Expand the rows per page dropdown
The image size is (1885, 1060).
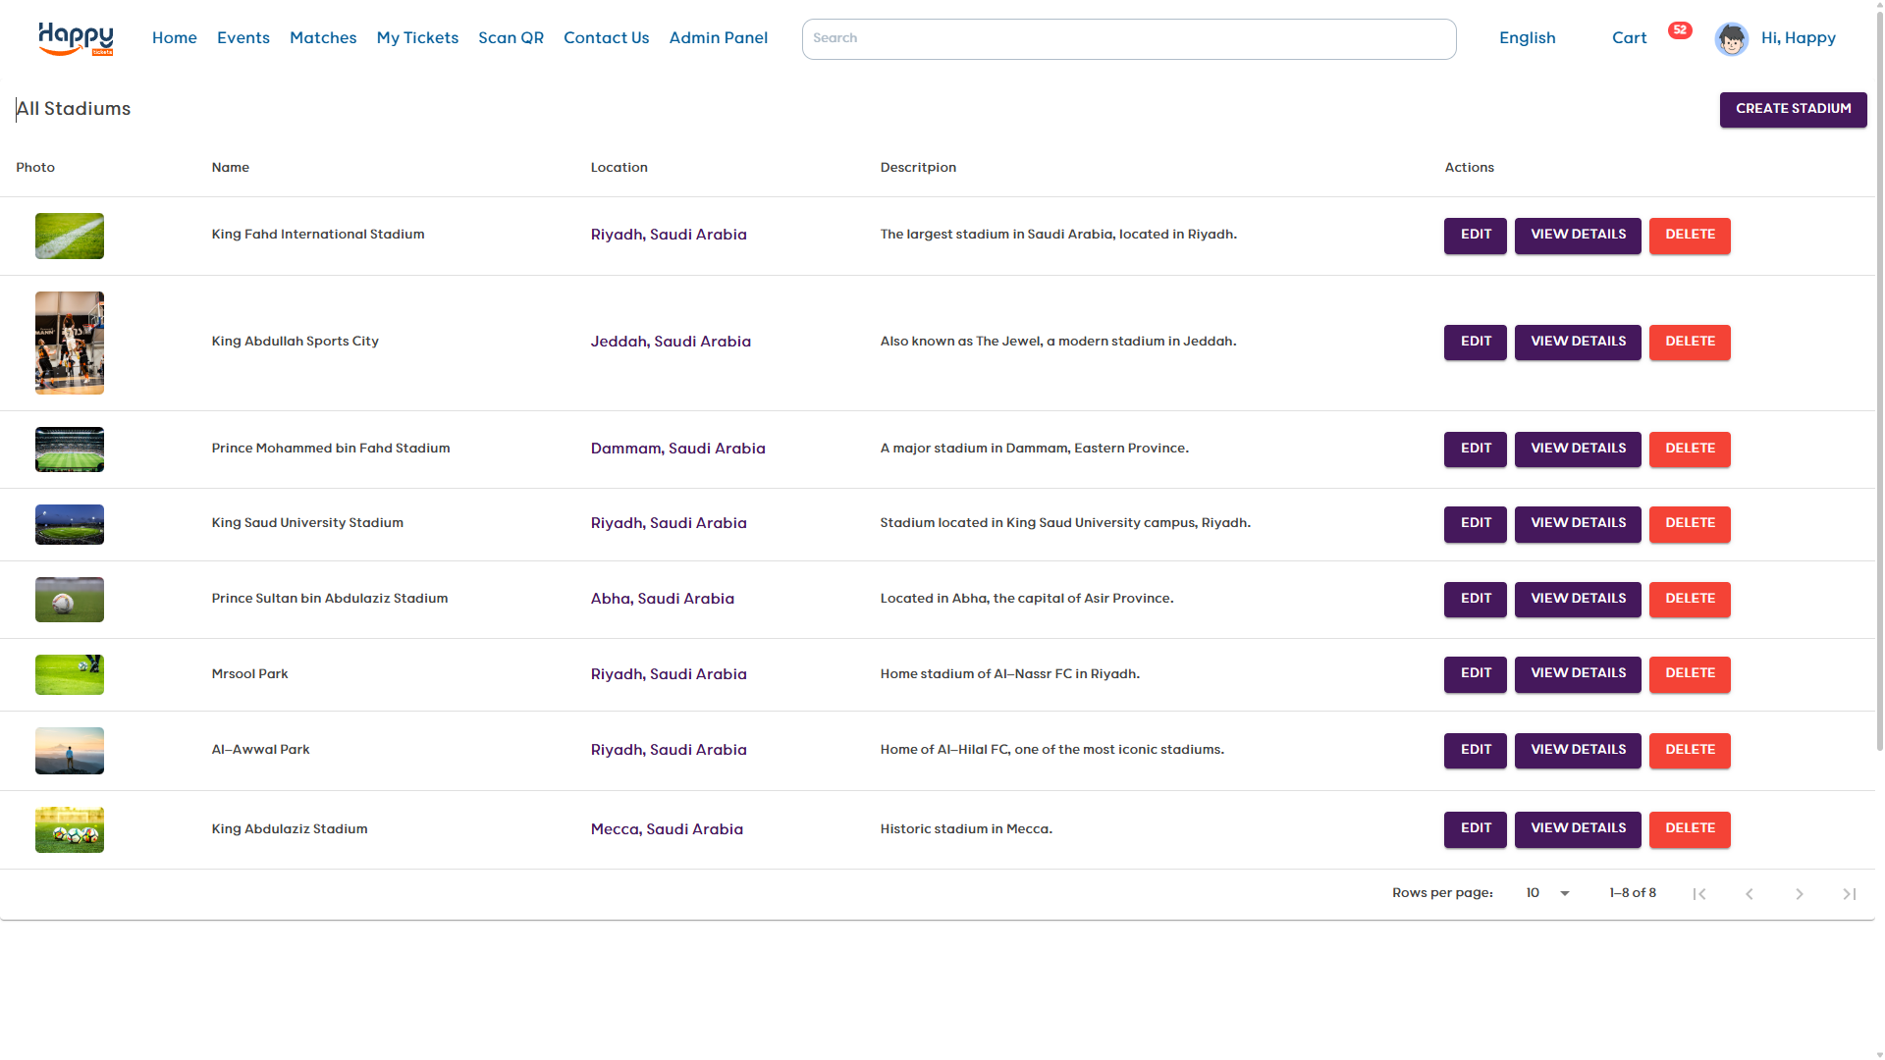tap(1548, 893)
